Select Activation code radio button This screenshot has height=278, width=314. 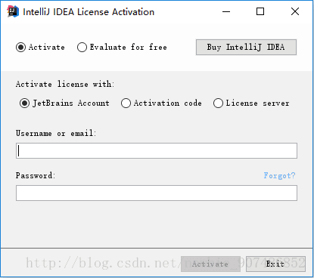[x=161, y=103]
